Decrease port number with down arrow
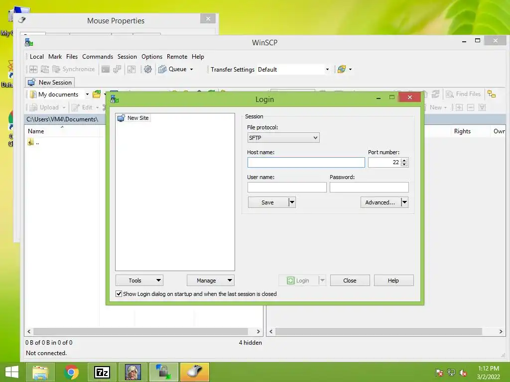 404,165
